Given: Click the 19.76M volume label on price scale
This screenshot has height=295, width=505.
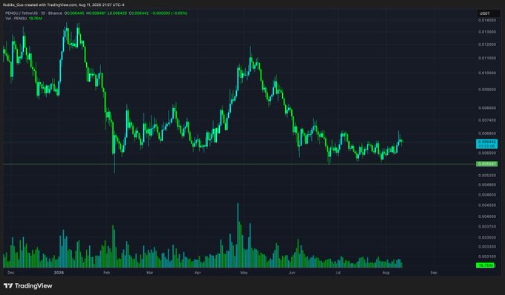Looking at the screenshot, I should tap(485, 265).
